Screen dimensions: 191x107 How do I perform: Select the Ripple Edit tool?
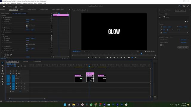point(2,68)
